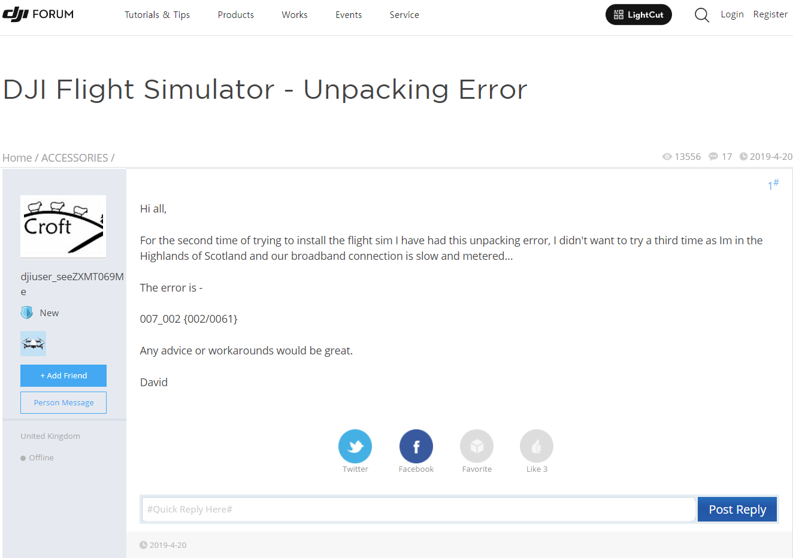Send a Person Message to the user

tap(63, 402)
